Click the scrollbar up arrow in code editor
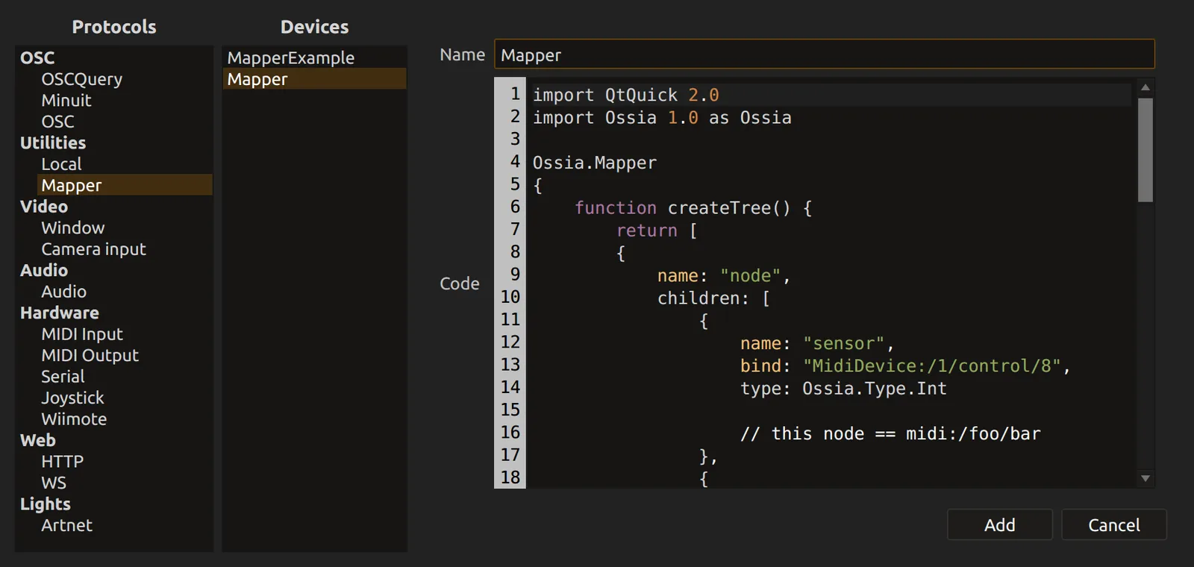Screen dimensions: 1194x567 (x=1145, y=87)
